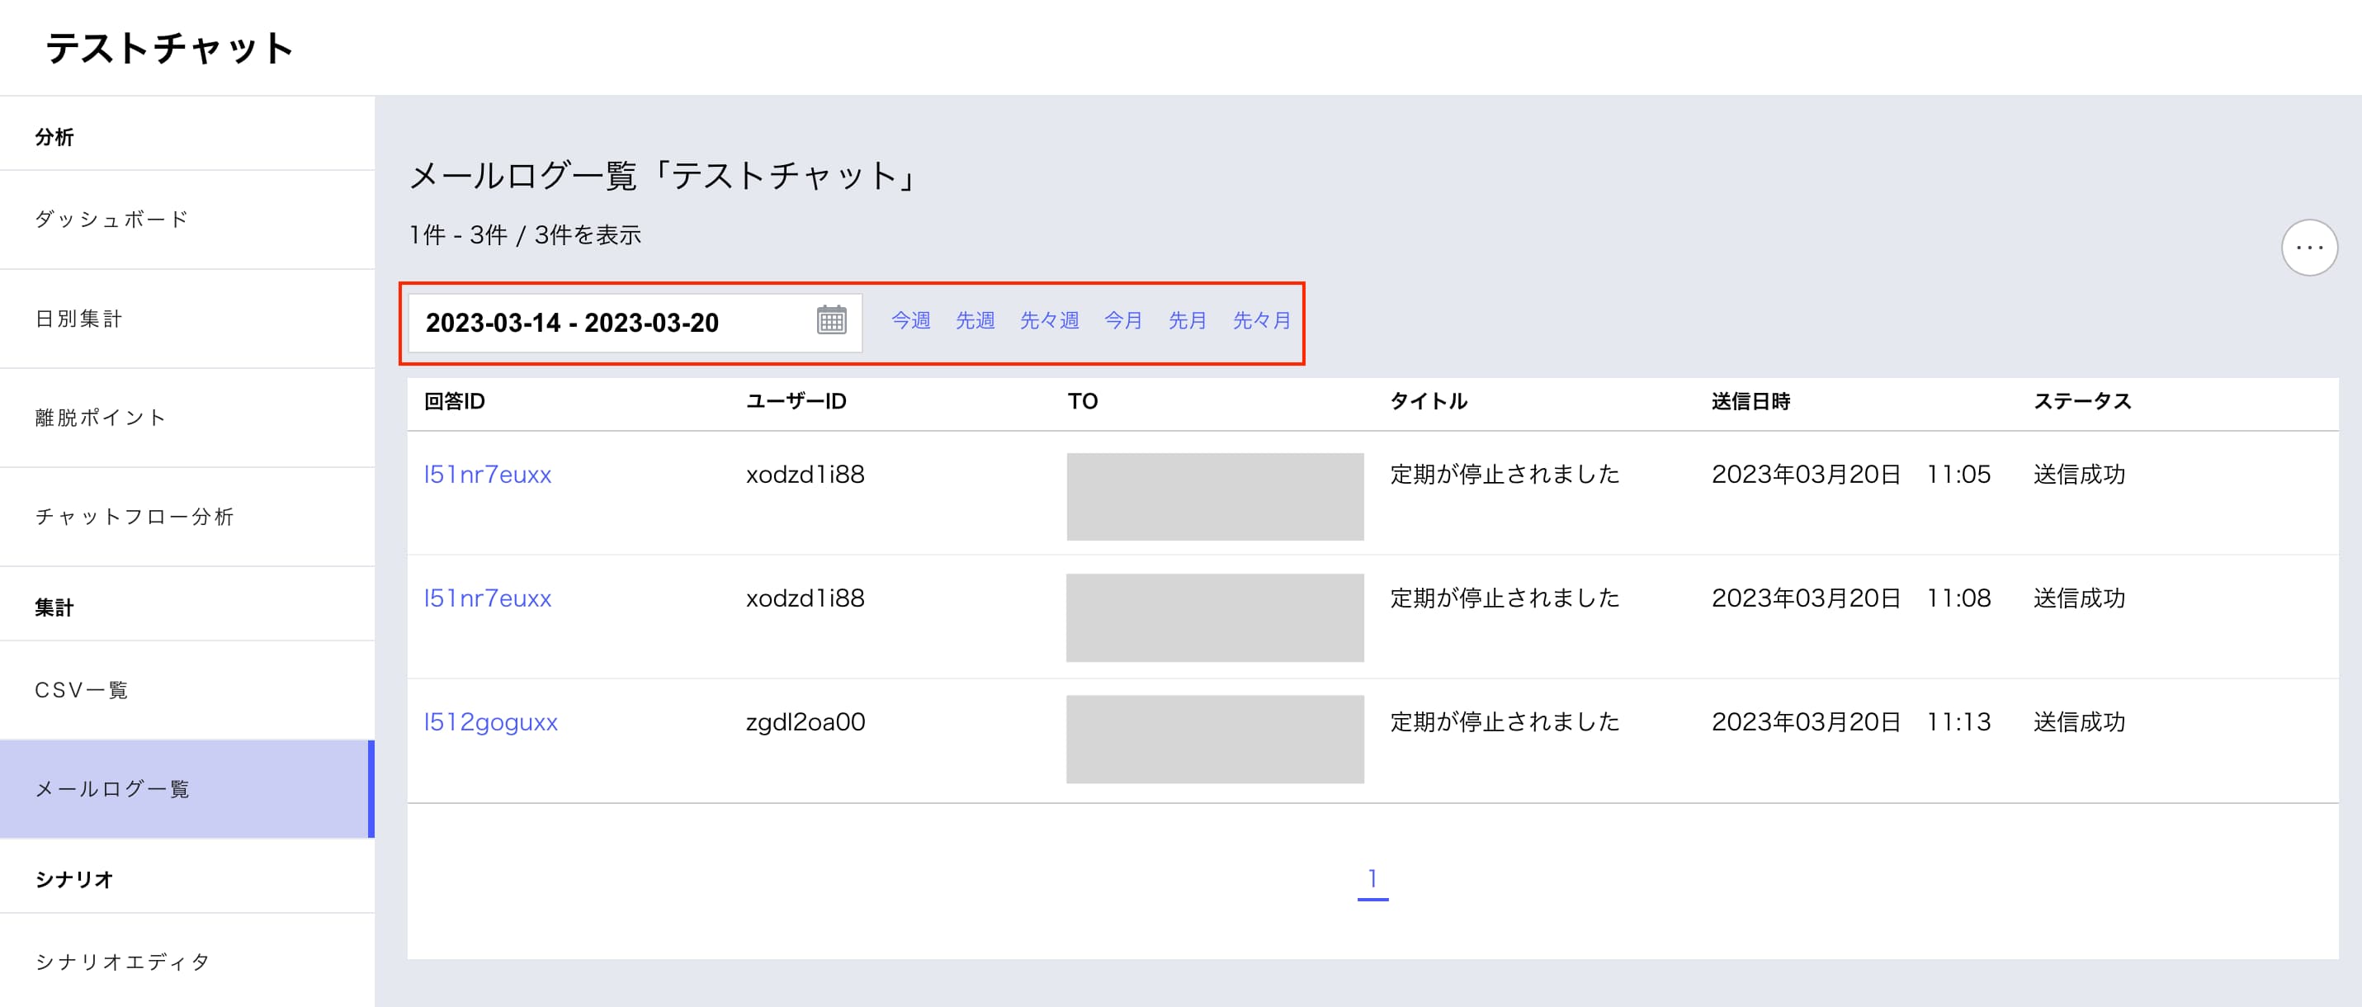Image resolution: width=2362 pixels, height=1007 pixels.
Task: Open answer ID l51nr7euxx sent at 11:08
Action: [x=487, y=599]
